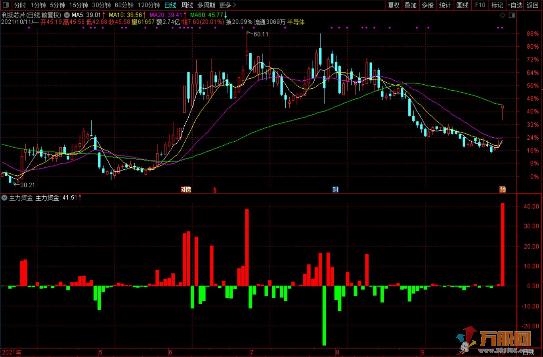
Task: Expand the main chart indicator dropdown
Action: 67,15
